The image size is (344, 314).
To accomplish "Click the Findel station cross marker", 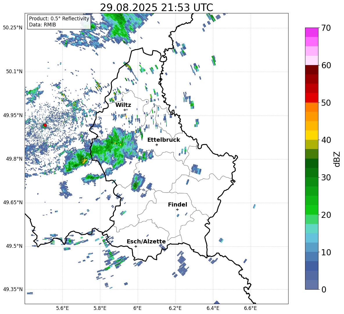I will [177, 210].
